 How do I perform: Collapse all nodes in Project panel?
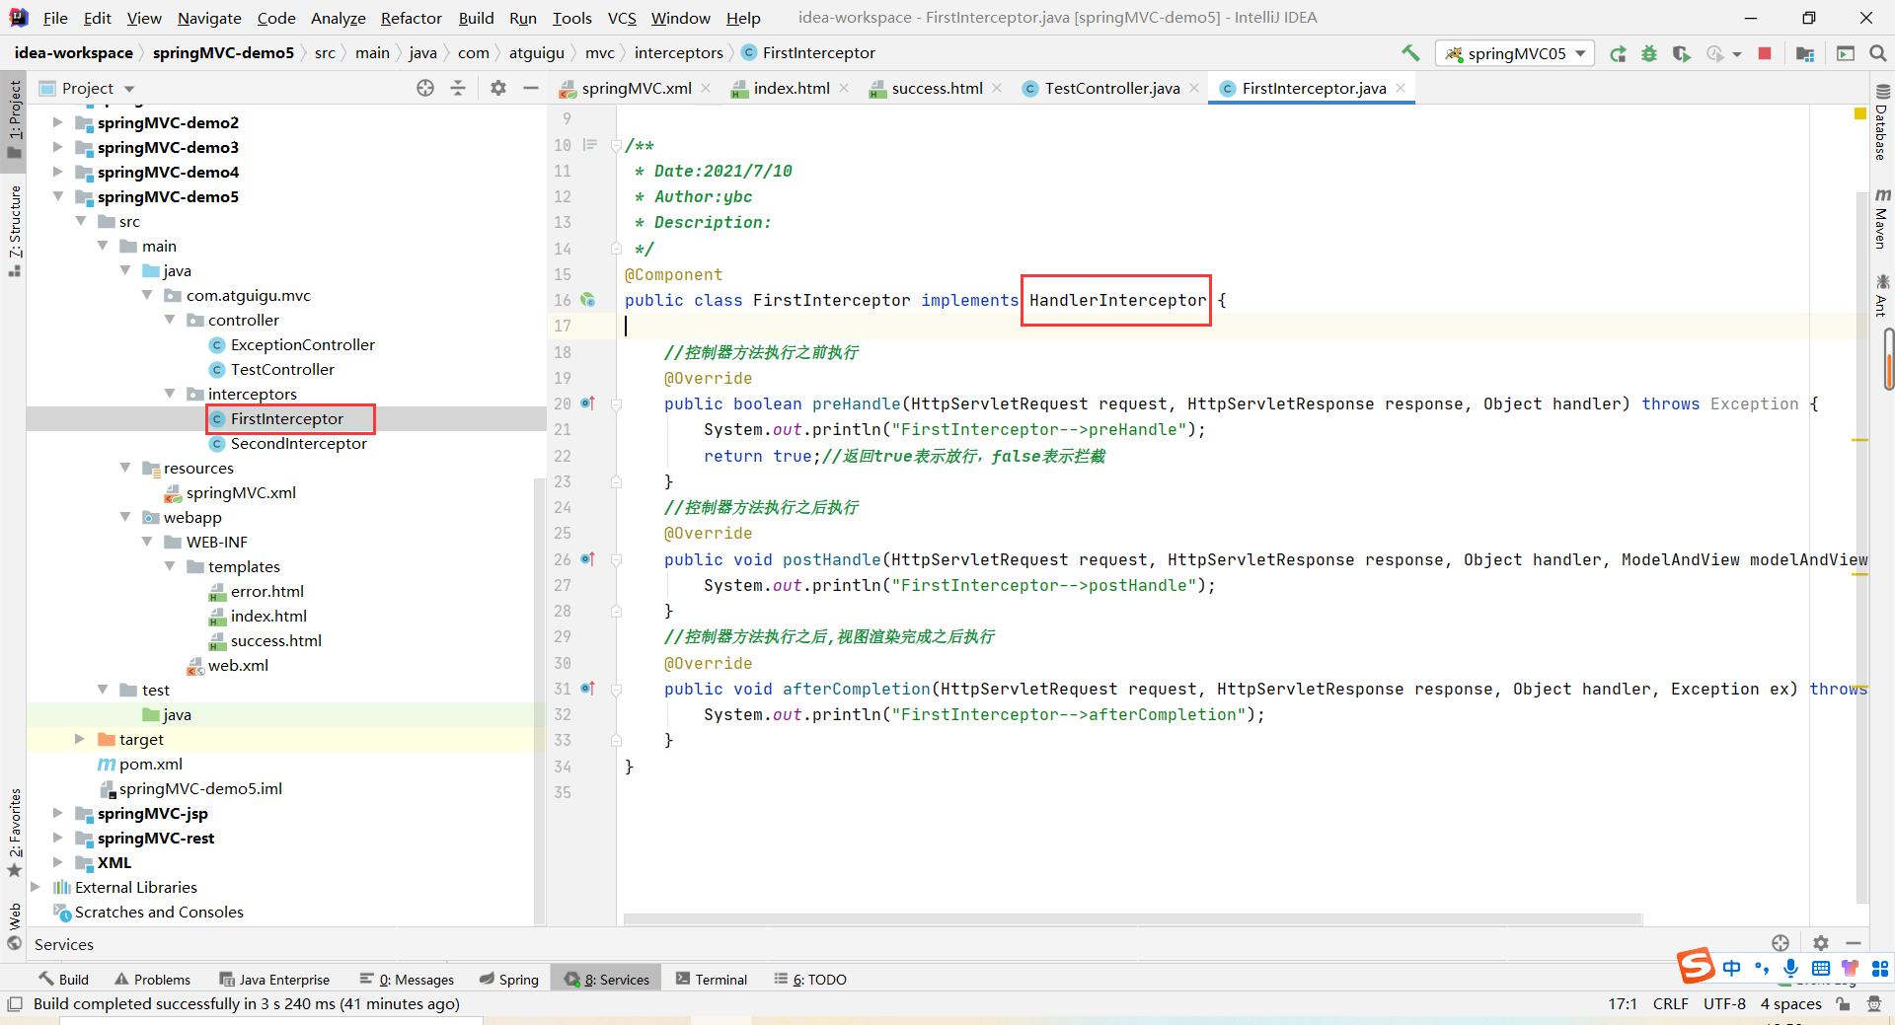(458, 88)
